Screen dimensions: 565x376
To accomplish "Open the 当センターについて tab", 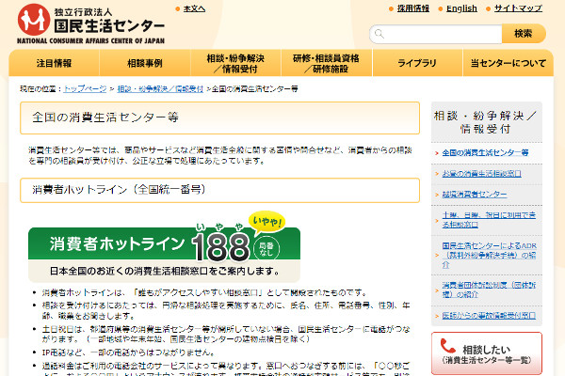I will [x=508, y=63].
